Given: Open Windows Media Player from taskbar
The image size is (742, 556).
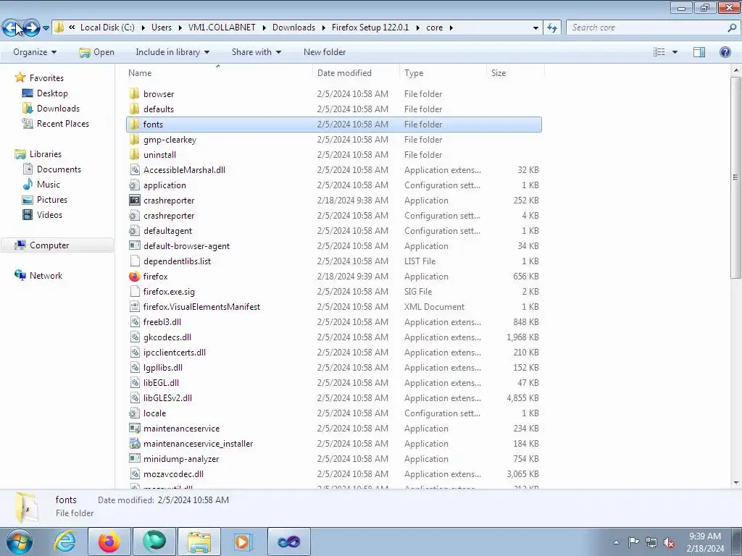Looking at the screenshot, I should coord(243,542).
